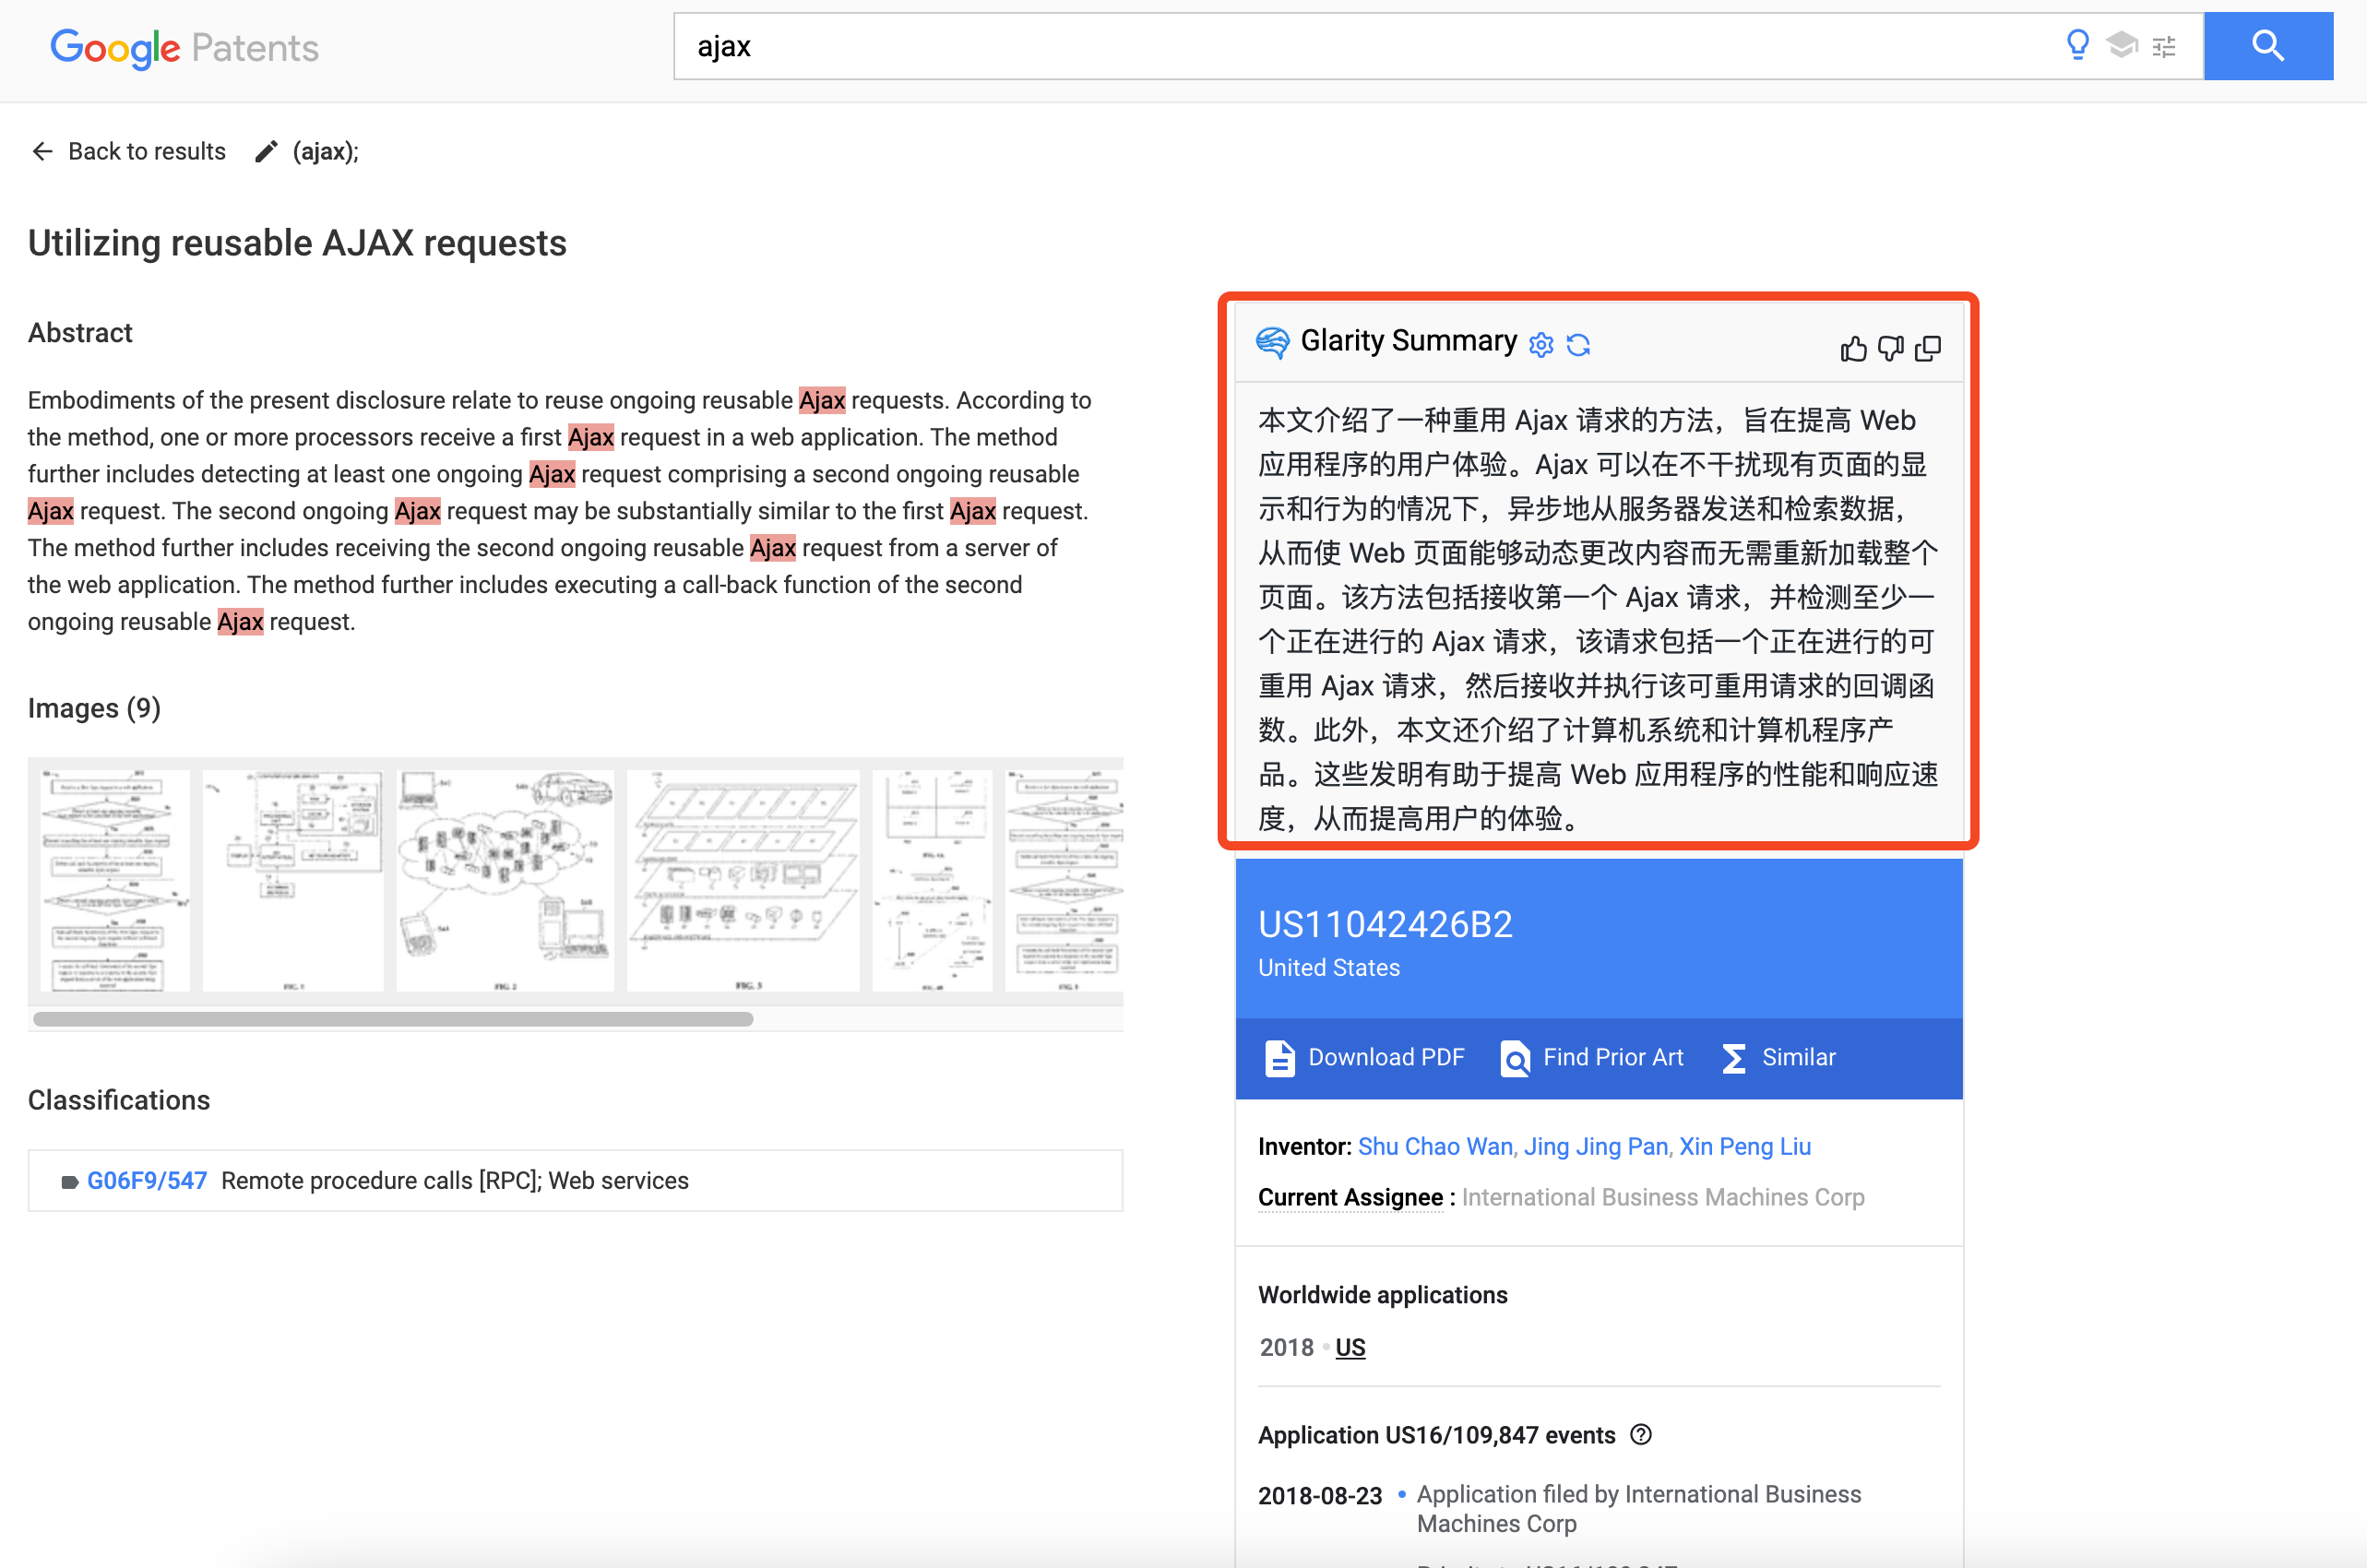The height and width of the screenshot is (1568, 2367).
Task: Click the search magnifier button
Action: click(x=2267, y=45)
